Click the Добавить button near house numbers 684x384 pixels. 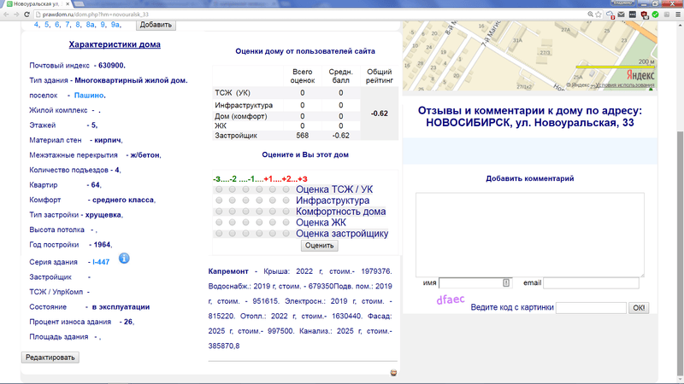(154, 25)
